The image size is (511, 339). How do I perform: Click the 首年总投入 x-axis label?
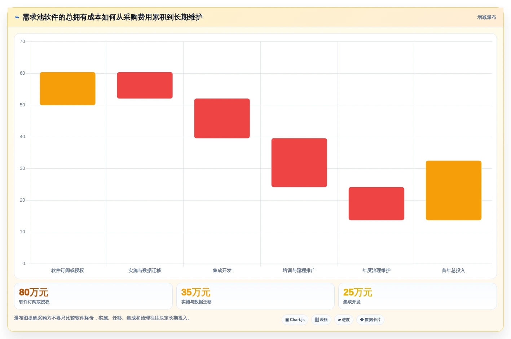[x=453, y=270]
